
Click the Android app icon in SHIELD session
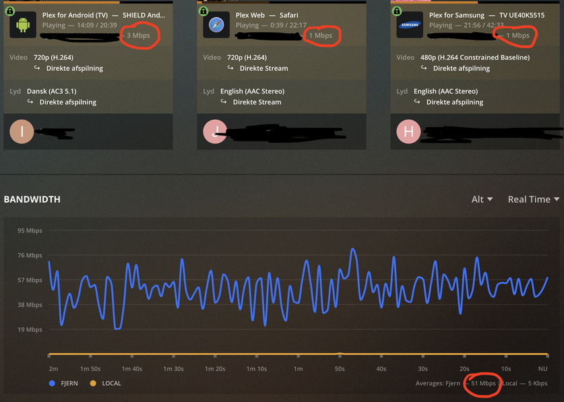(23, 25)
